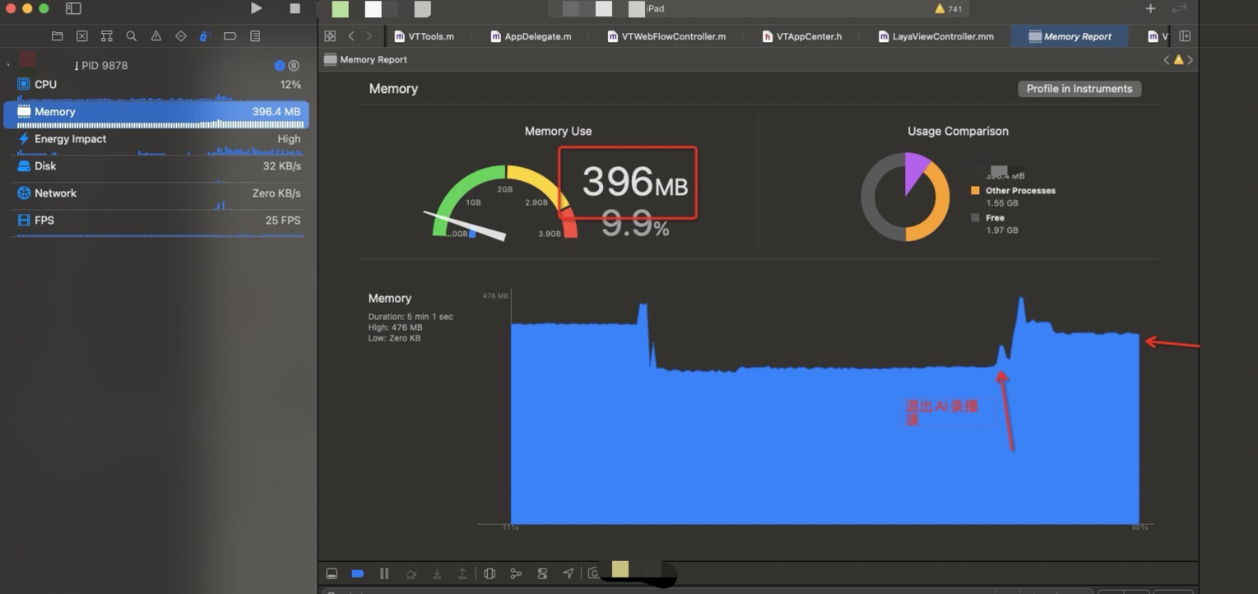The width and height of the screenshot is (1258, 594).
Task: Click the Usage Comparison donut chart
Action: [x=905, y=197]
